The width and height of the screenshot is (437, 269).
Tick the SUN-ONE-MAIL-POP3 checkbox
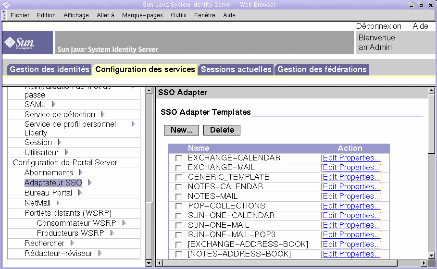(x=178, y=235)
